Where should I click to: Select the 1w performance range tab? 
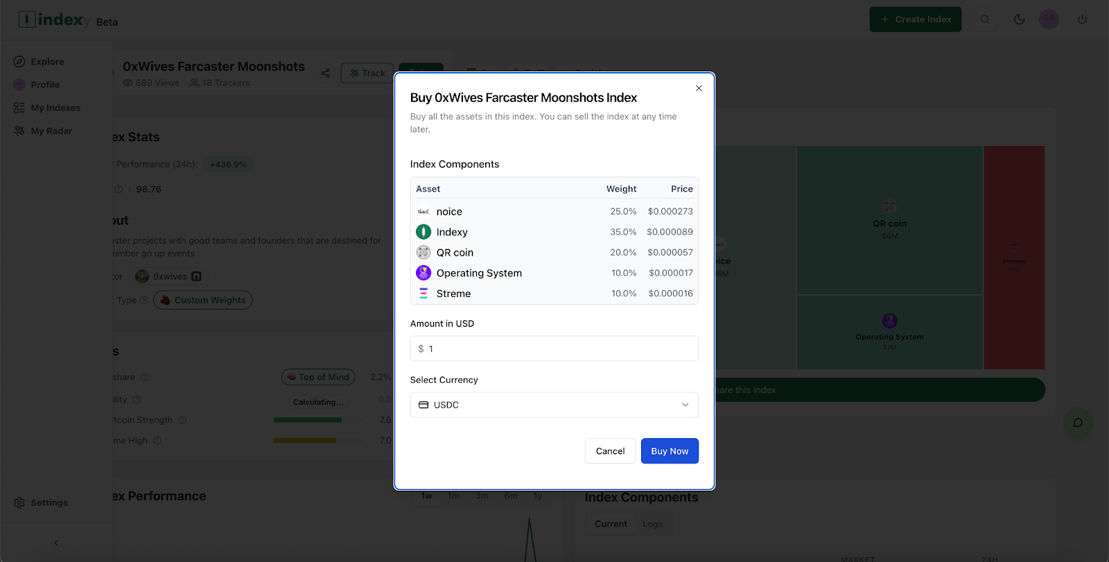click(426, 496)
